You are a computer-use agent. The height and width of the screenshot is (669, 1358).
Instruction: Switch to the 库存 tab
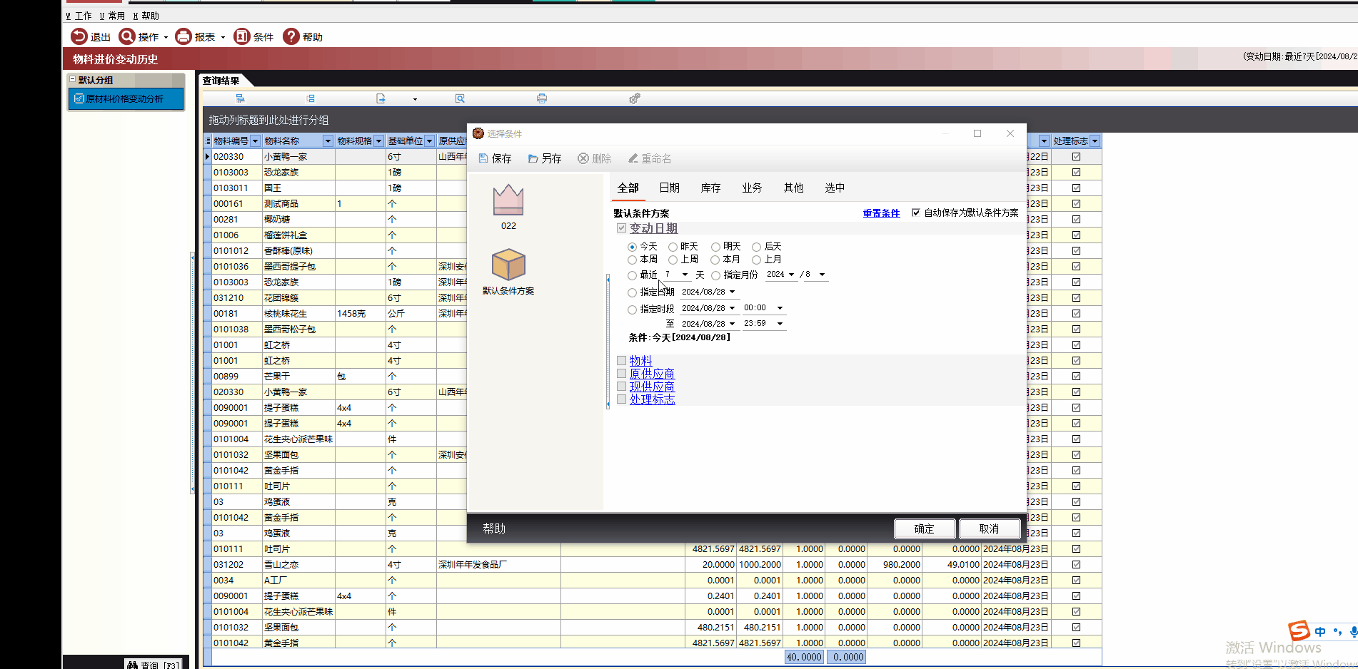(710, 188)
